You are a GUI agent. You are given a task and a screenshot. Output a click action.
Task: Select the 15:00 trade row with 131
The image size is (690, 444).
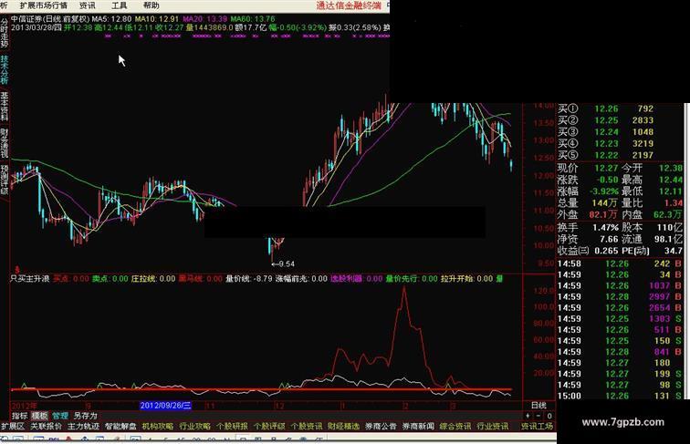(x=620, y=396)
